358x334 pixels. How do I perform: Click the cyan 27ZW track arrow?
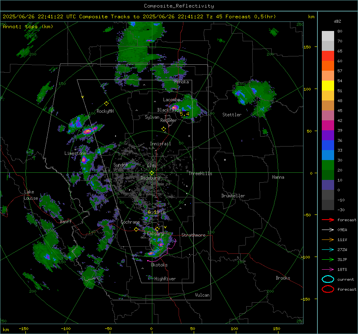328,250
